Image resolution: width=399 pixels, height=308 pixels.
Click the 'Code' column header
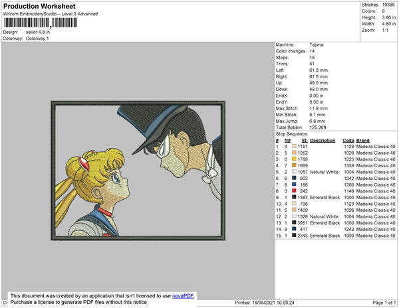348,141
